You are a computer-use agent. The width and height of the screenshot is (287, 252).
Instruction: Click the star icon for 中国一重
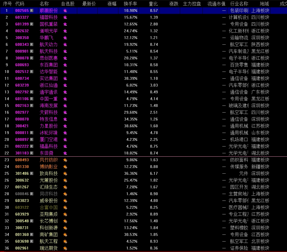click(65, 99)
